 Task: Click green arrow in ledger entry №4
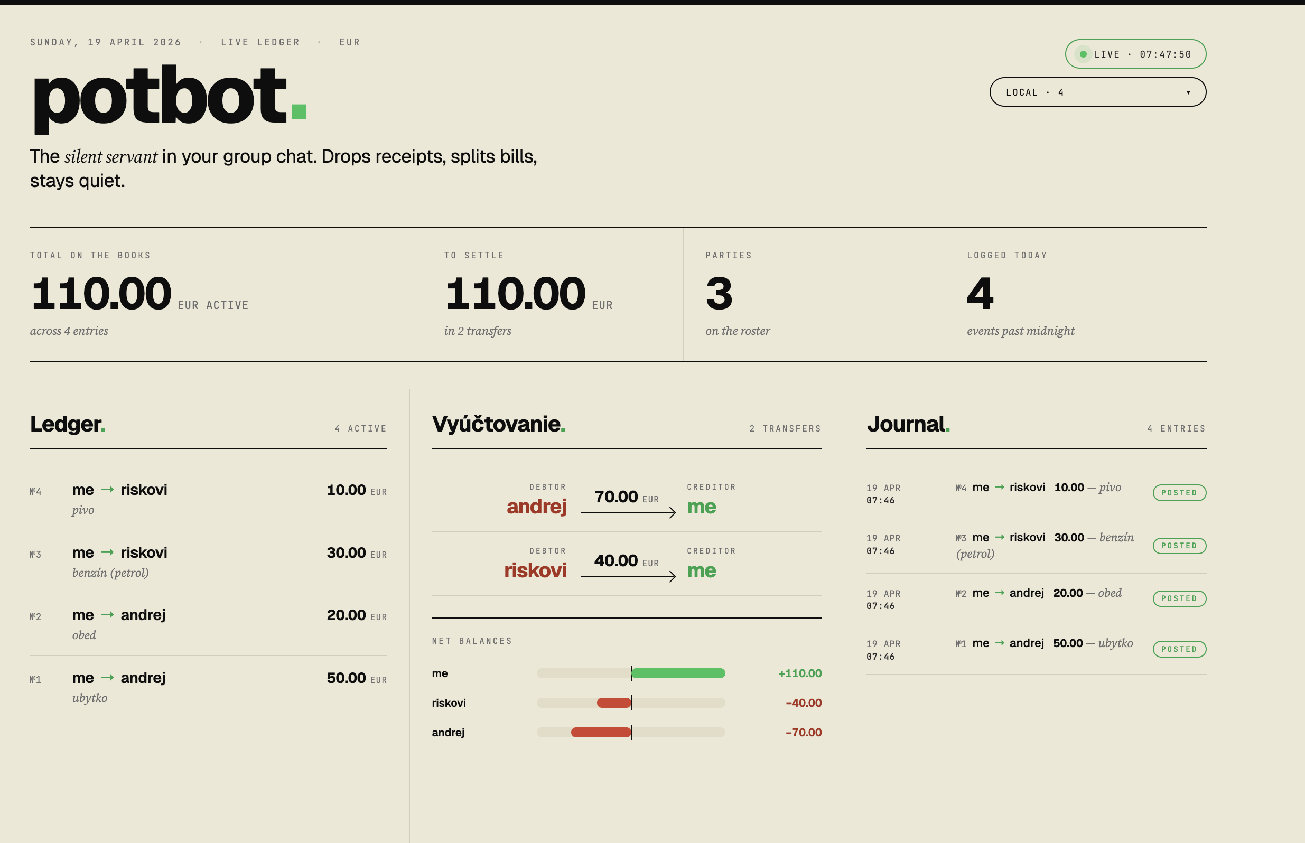[107, 490]
